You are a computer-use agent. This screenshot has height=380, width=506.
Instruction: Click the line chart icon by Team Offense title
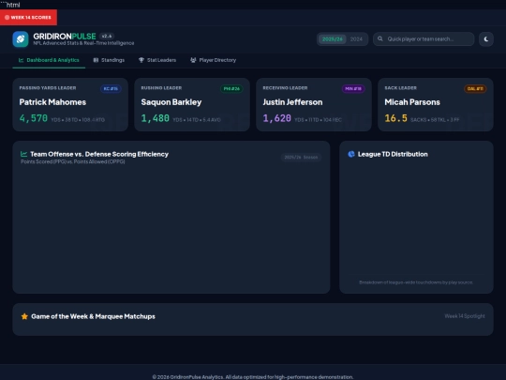pos(23,154)
